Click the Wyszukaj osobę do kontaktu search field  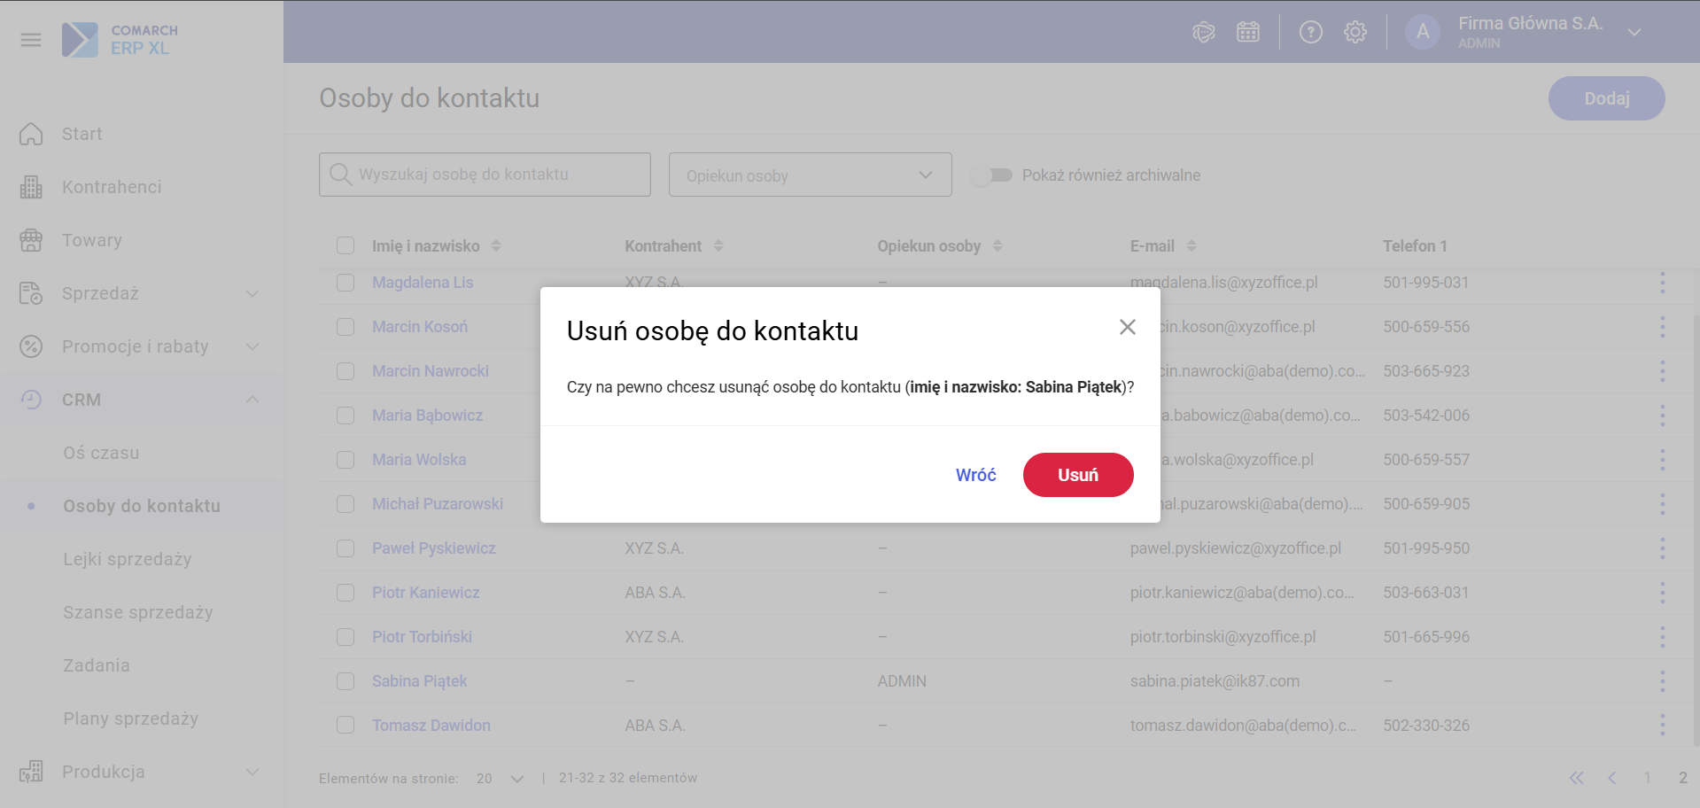[x=485, y=175]
